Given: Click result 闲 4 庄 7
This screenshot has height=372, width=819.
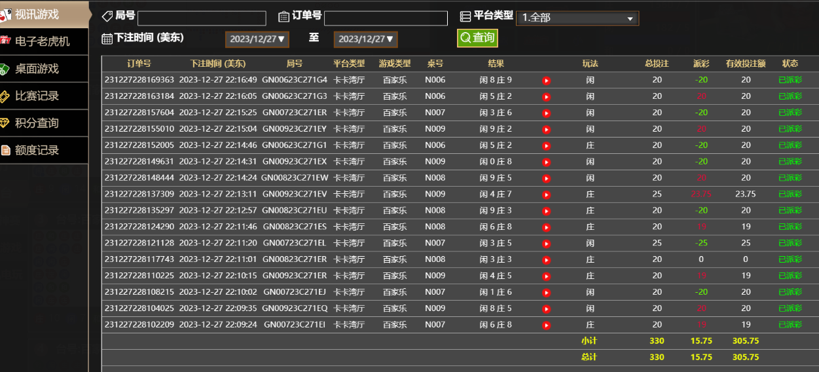Looking at the screenshot, I should click(496, 195).
